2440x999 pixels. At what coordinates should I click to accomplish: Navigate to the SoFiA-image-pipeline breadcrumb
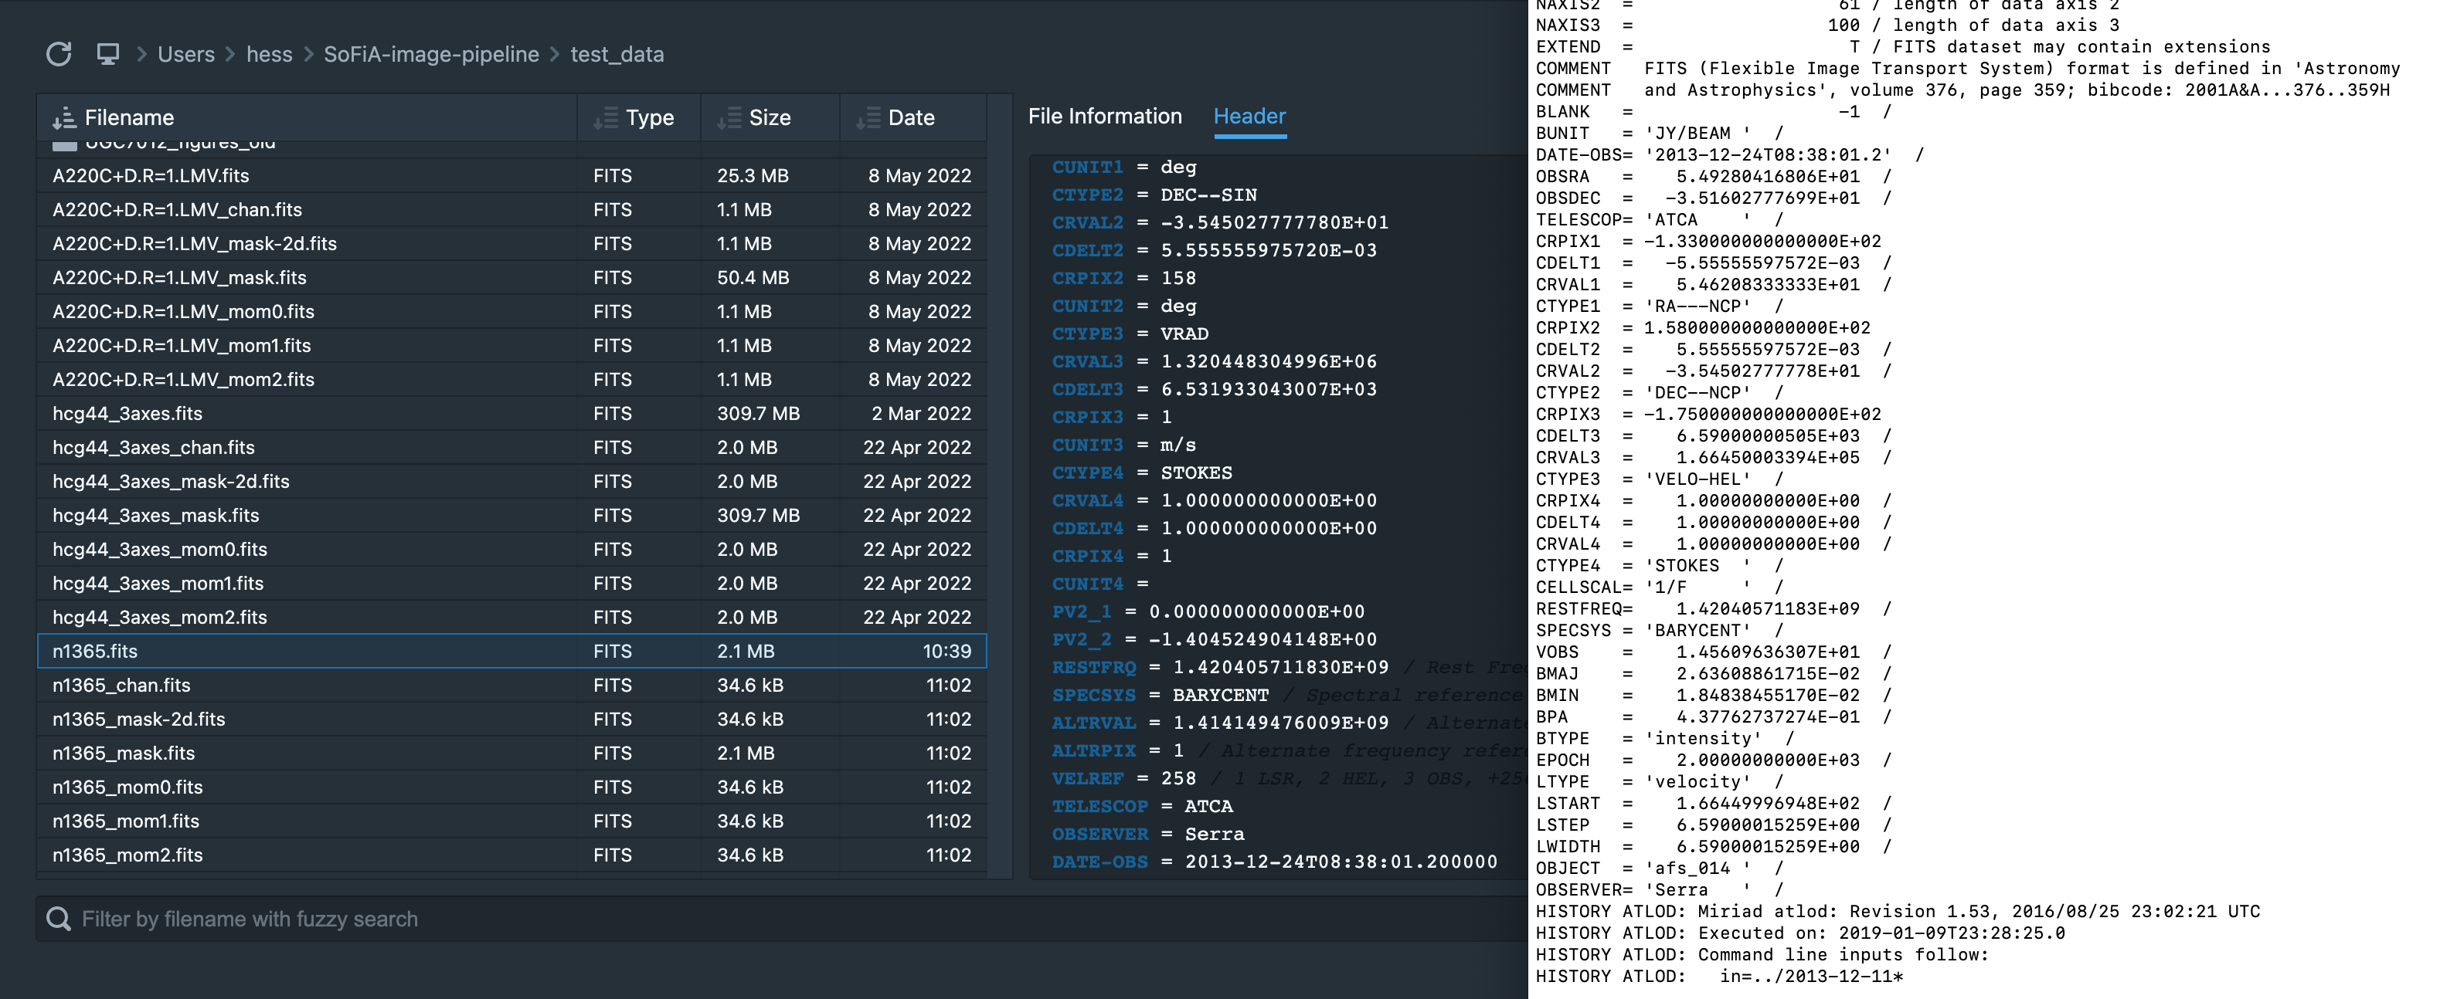coord(431,55)
